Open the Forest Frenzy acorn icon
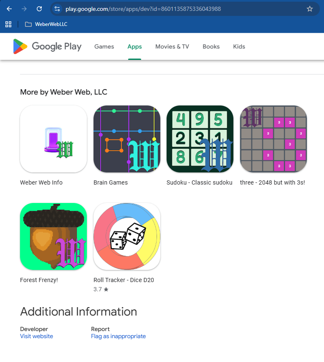Viewport: 324px width, 362px height. [x=53, y=236]
